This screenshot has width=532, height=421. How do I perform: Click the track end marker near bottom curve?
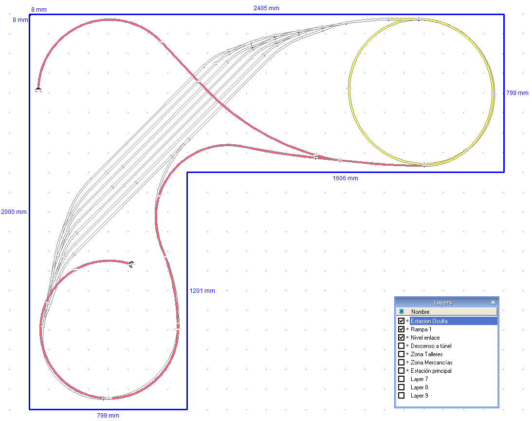[x=131, y=264]
